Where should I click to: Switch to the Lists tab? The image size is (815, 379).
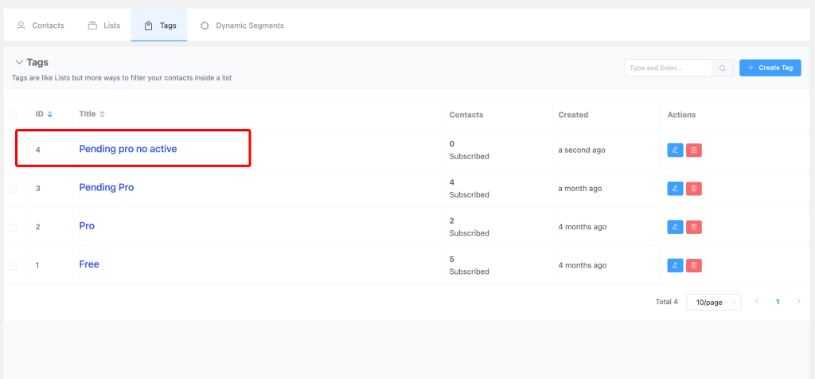104,25
